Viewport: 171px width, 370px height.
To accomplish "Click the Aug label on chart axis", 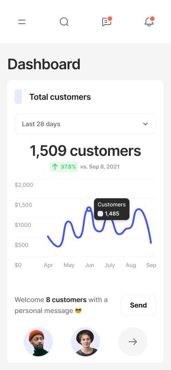I will [x=130, y=265].
